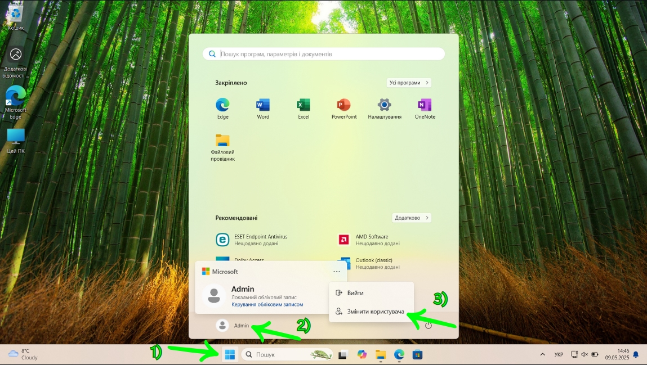Click the power button in Start menu
This screenshot has width=647, height=365.
[429, 325]
